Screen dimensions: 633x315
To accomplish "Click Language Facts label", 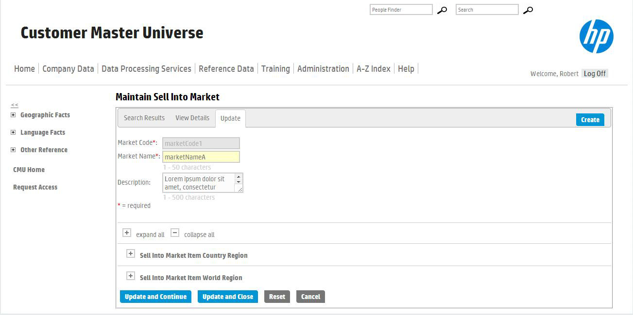I will [x=43, y=132].
